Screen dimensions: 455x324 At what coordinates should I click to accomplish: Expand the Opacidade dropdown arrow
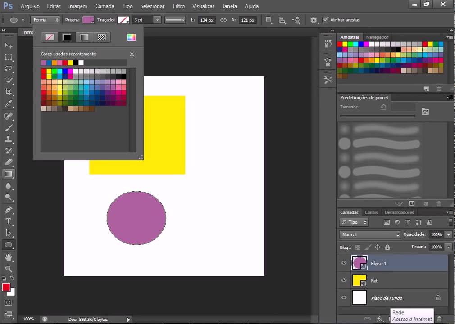449,234
